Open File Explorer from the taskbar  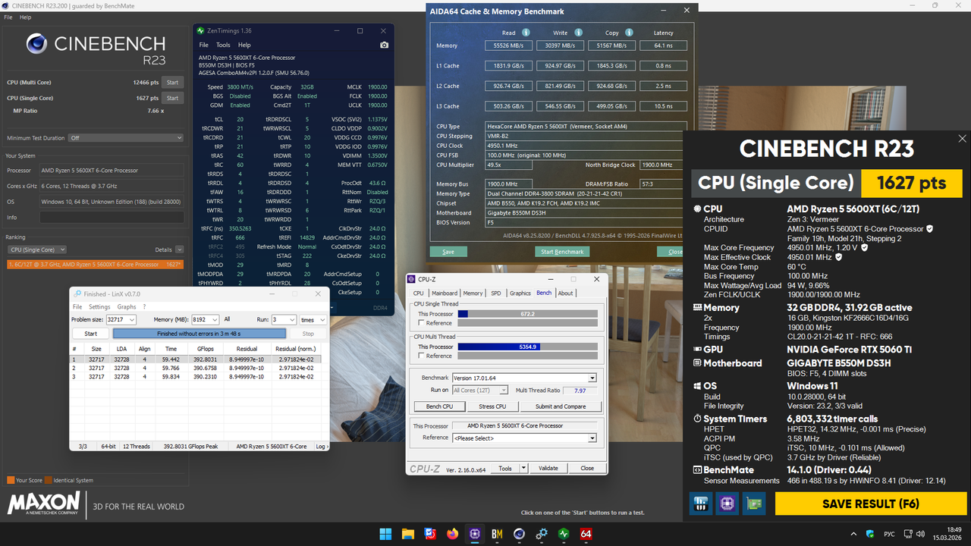click(x=408, y=534)
